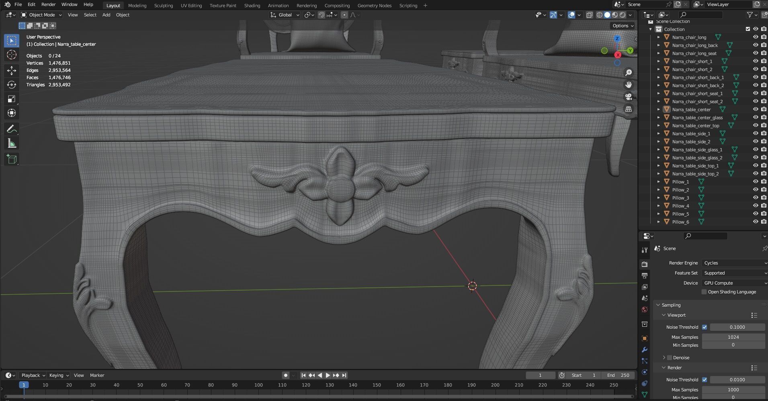Viewport: 768px width, 401px height.
Task: Click the viewport zoom magnifier icon
Action: 629,73
